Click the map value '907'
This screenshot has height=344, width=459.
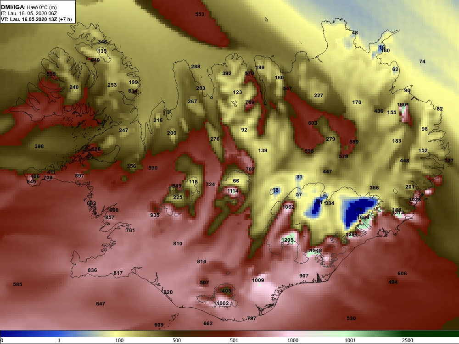pyautogui.click(x=304, y=276)
